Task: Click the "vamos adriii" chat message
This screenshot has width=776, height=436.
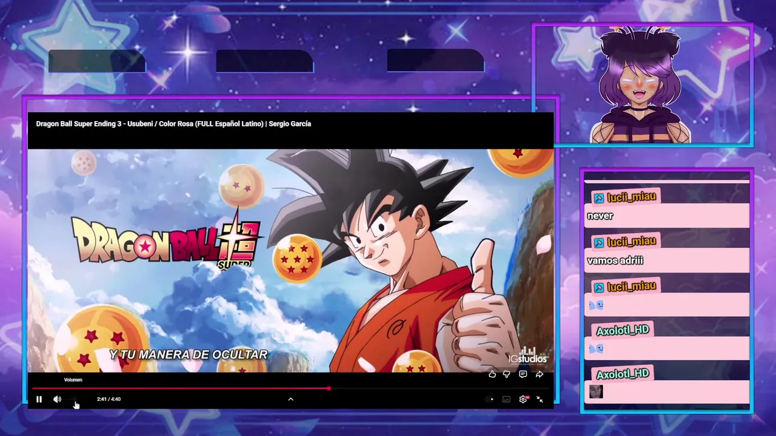Action: coord(615,260)
